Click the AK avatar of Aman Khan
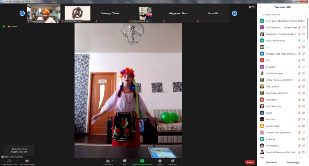This screenshot has height=166, width=309. pos(262,100)
